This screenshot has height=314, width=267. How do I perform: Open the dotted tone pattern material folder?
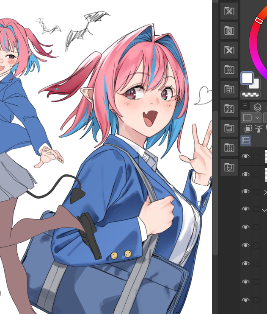[229, 70]
